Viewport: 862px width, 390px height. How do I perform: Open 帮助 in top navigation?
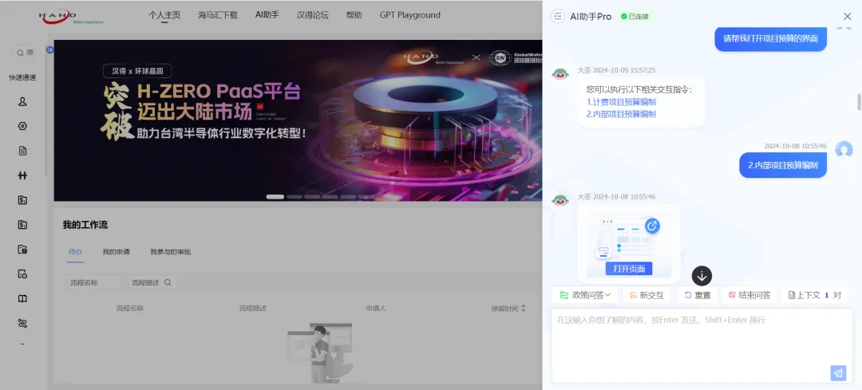click(x=354, y=15)
